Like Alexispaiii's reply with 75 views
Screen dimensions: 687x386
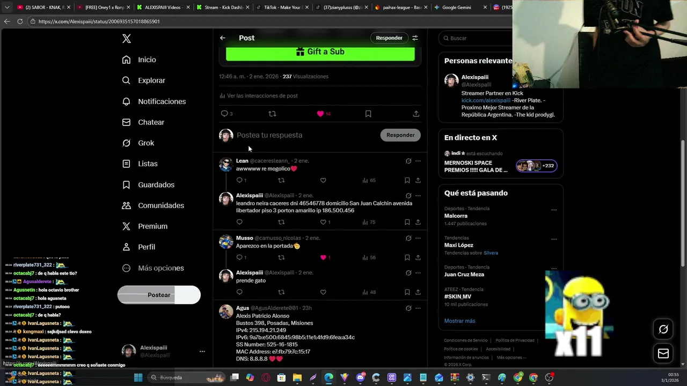[323, 222]
